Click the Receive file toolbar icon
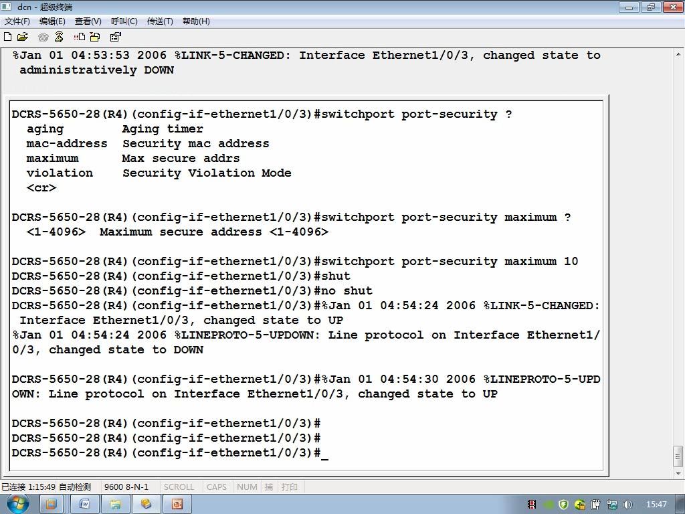This screenshot has height=514, width=685. (x=95, y=37)
